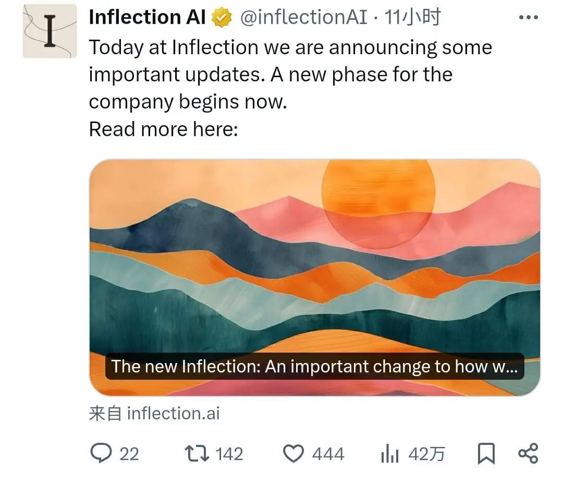Click the 22 replies count
Viewport: 563px width, 483px height.
[x=129, y=454]
